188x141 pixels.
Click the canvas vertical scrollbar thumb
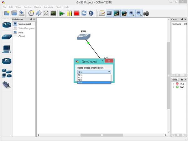(x=169, y=76)
